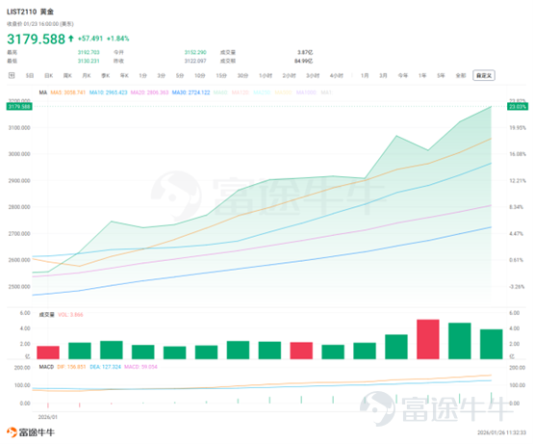Click the tallest red volume bar
This screenshot has width=533, height=444.
coord(428,339)
